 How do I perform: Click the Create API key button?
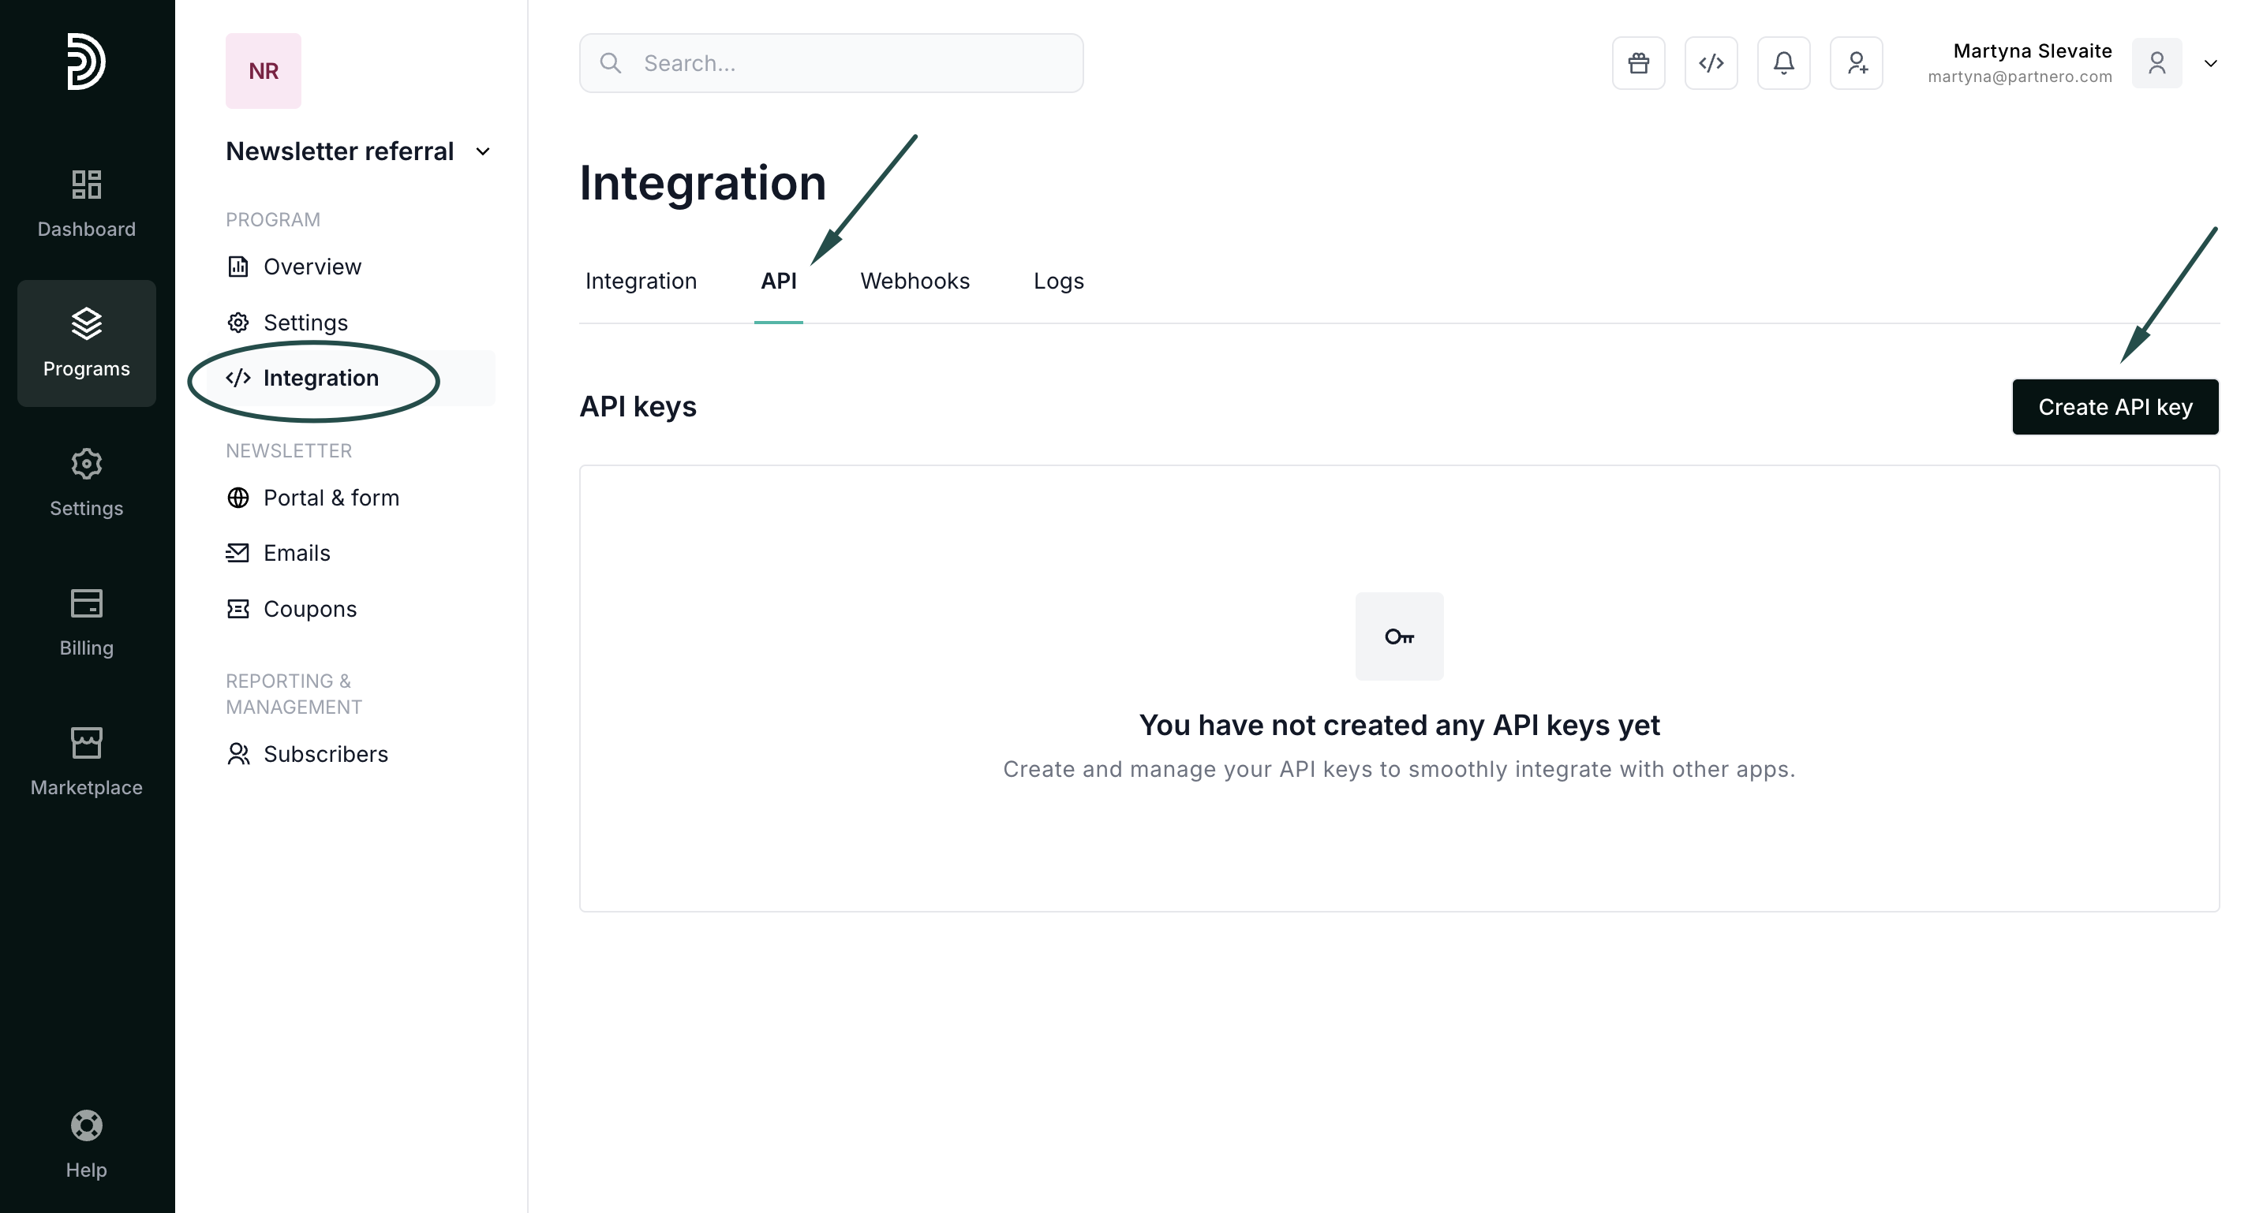point(2115,407)
